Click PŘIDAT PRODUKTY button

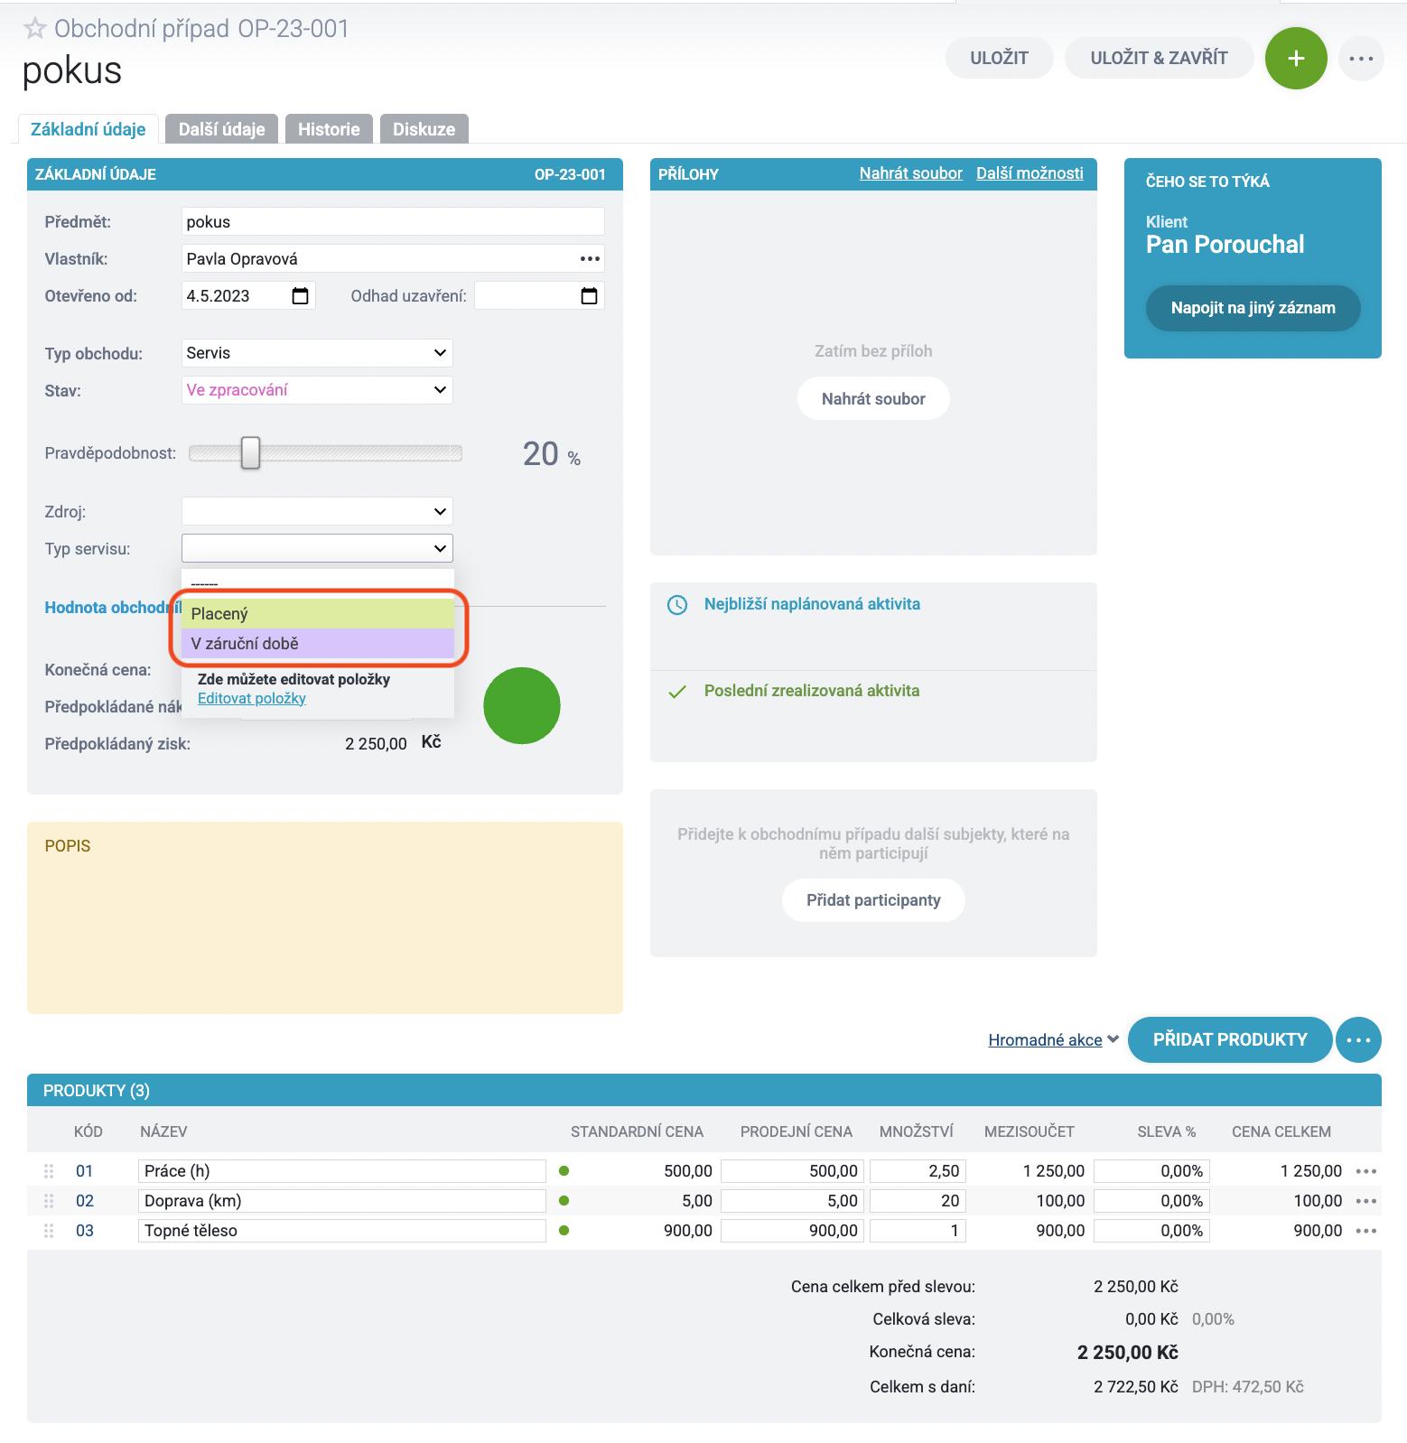coord(1230,1039)
